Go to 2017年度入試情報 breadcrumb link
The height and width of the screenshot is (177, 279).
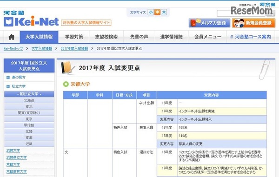point(74,48)
